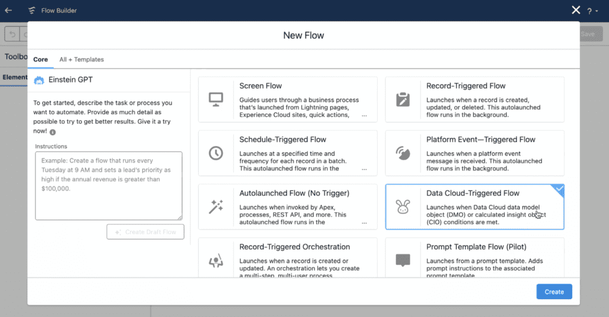Click into the Instructions text area

109,186
